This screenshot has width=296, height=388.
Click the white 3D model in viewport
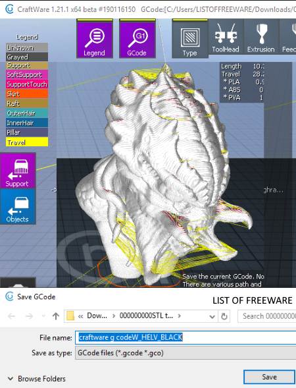[x=163, y=173]
